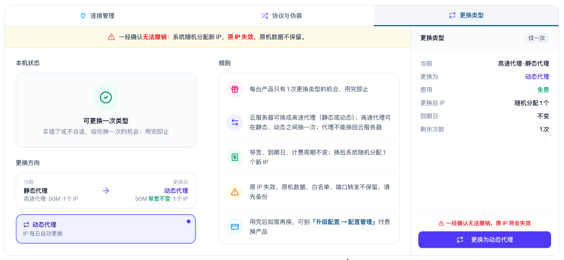Click the 动态代理 value in summary panel

pyautogui.click(x=537, y=77)
